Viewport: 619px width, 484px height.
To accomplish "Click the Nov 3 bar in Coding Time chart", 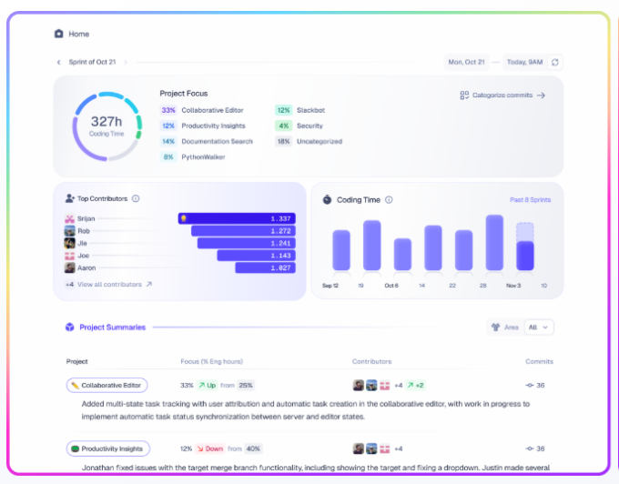I will tap(524, 247).
